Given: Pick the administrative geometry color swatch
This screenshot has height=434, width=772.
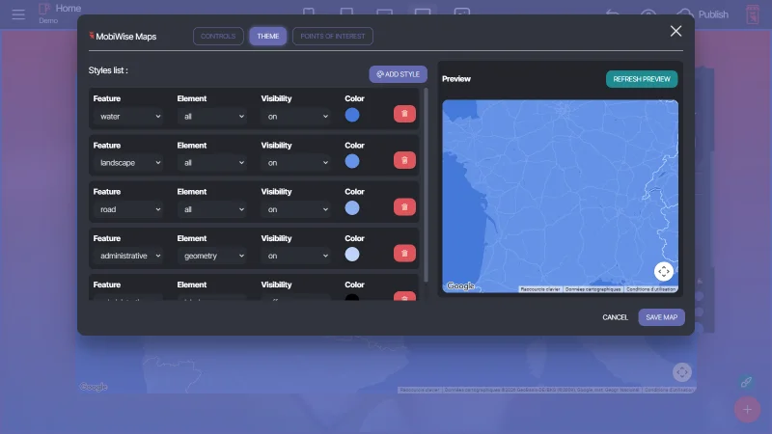Looking at the screenshot, I should pyautogui.click(x=352, y=255).
